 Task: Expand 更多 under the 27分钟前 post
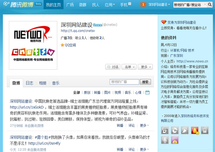pyautogui.click(x=144, y=125)
